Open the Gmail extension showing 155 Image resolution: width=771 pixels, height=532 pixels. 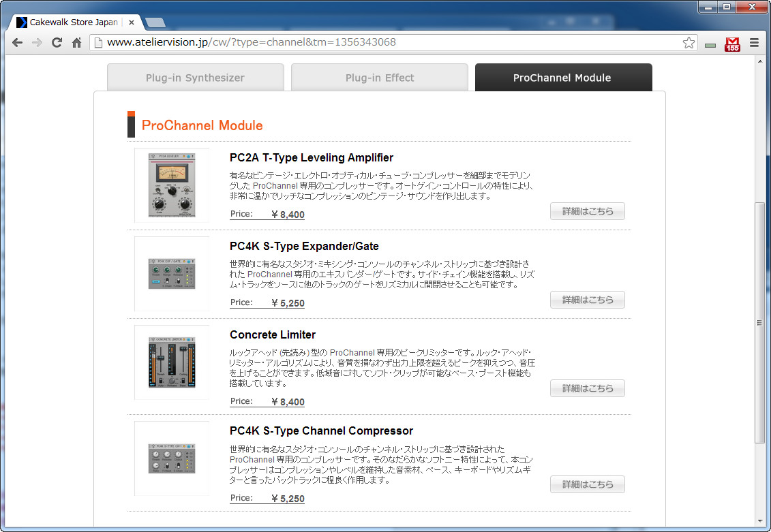[x=732, y=44]
